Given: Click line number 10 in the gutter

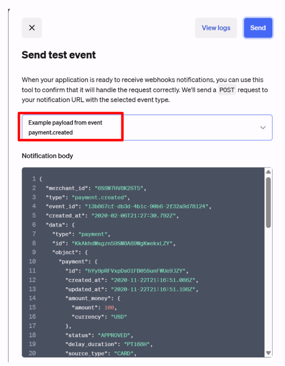Looking at the screenshot, I should [x=32, y=261].
